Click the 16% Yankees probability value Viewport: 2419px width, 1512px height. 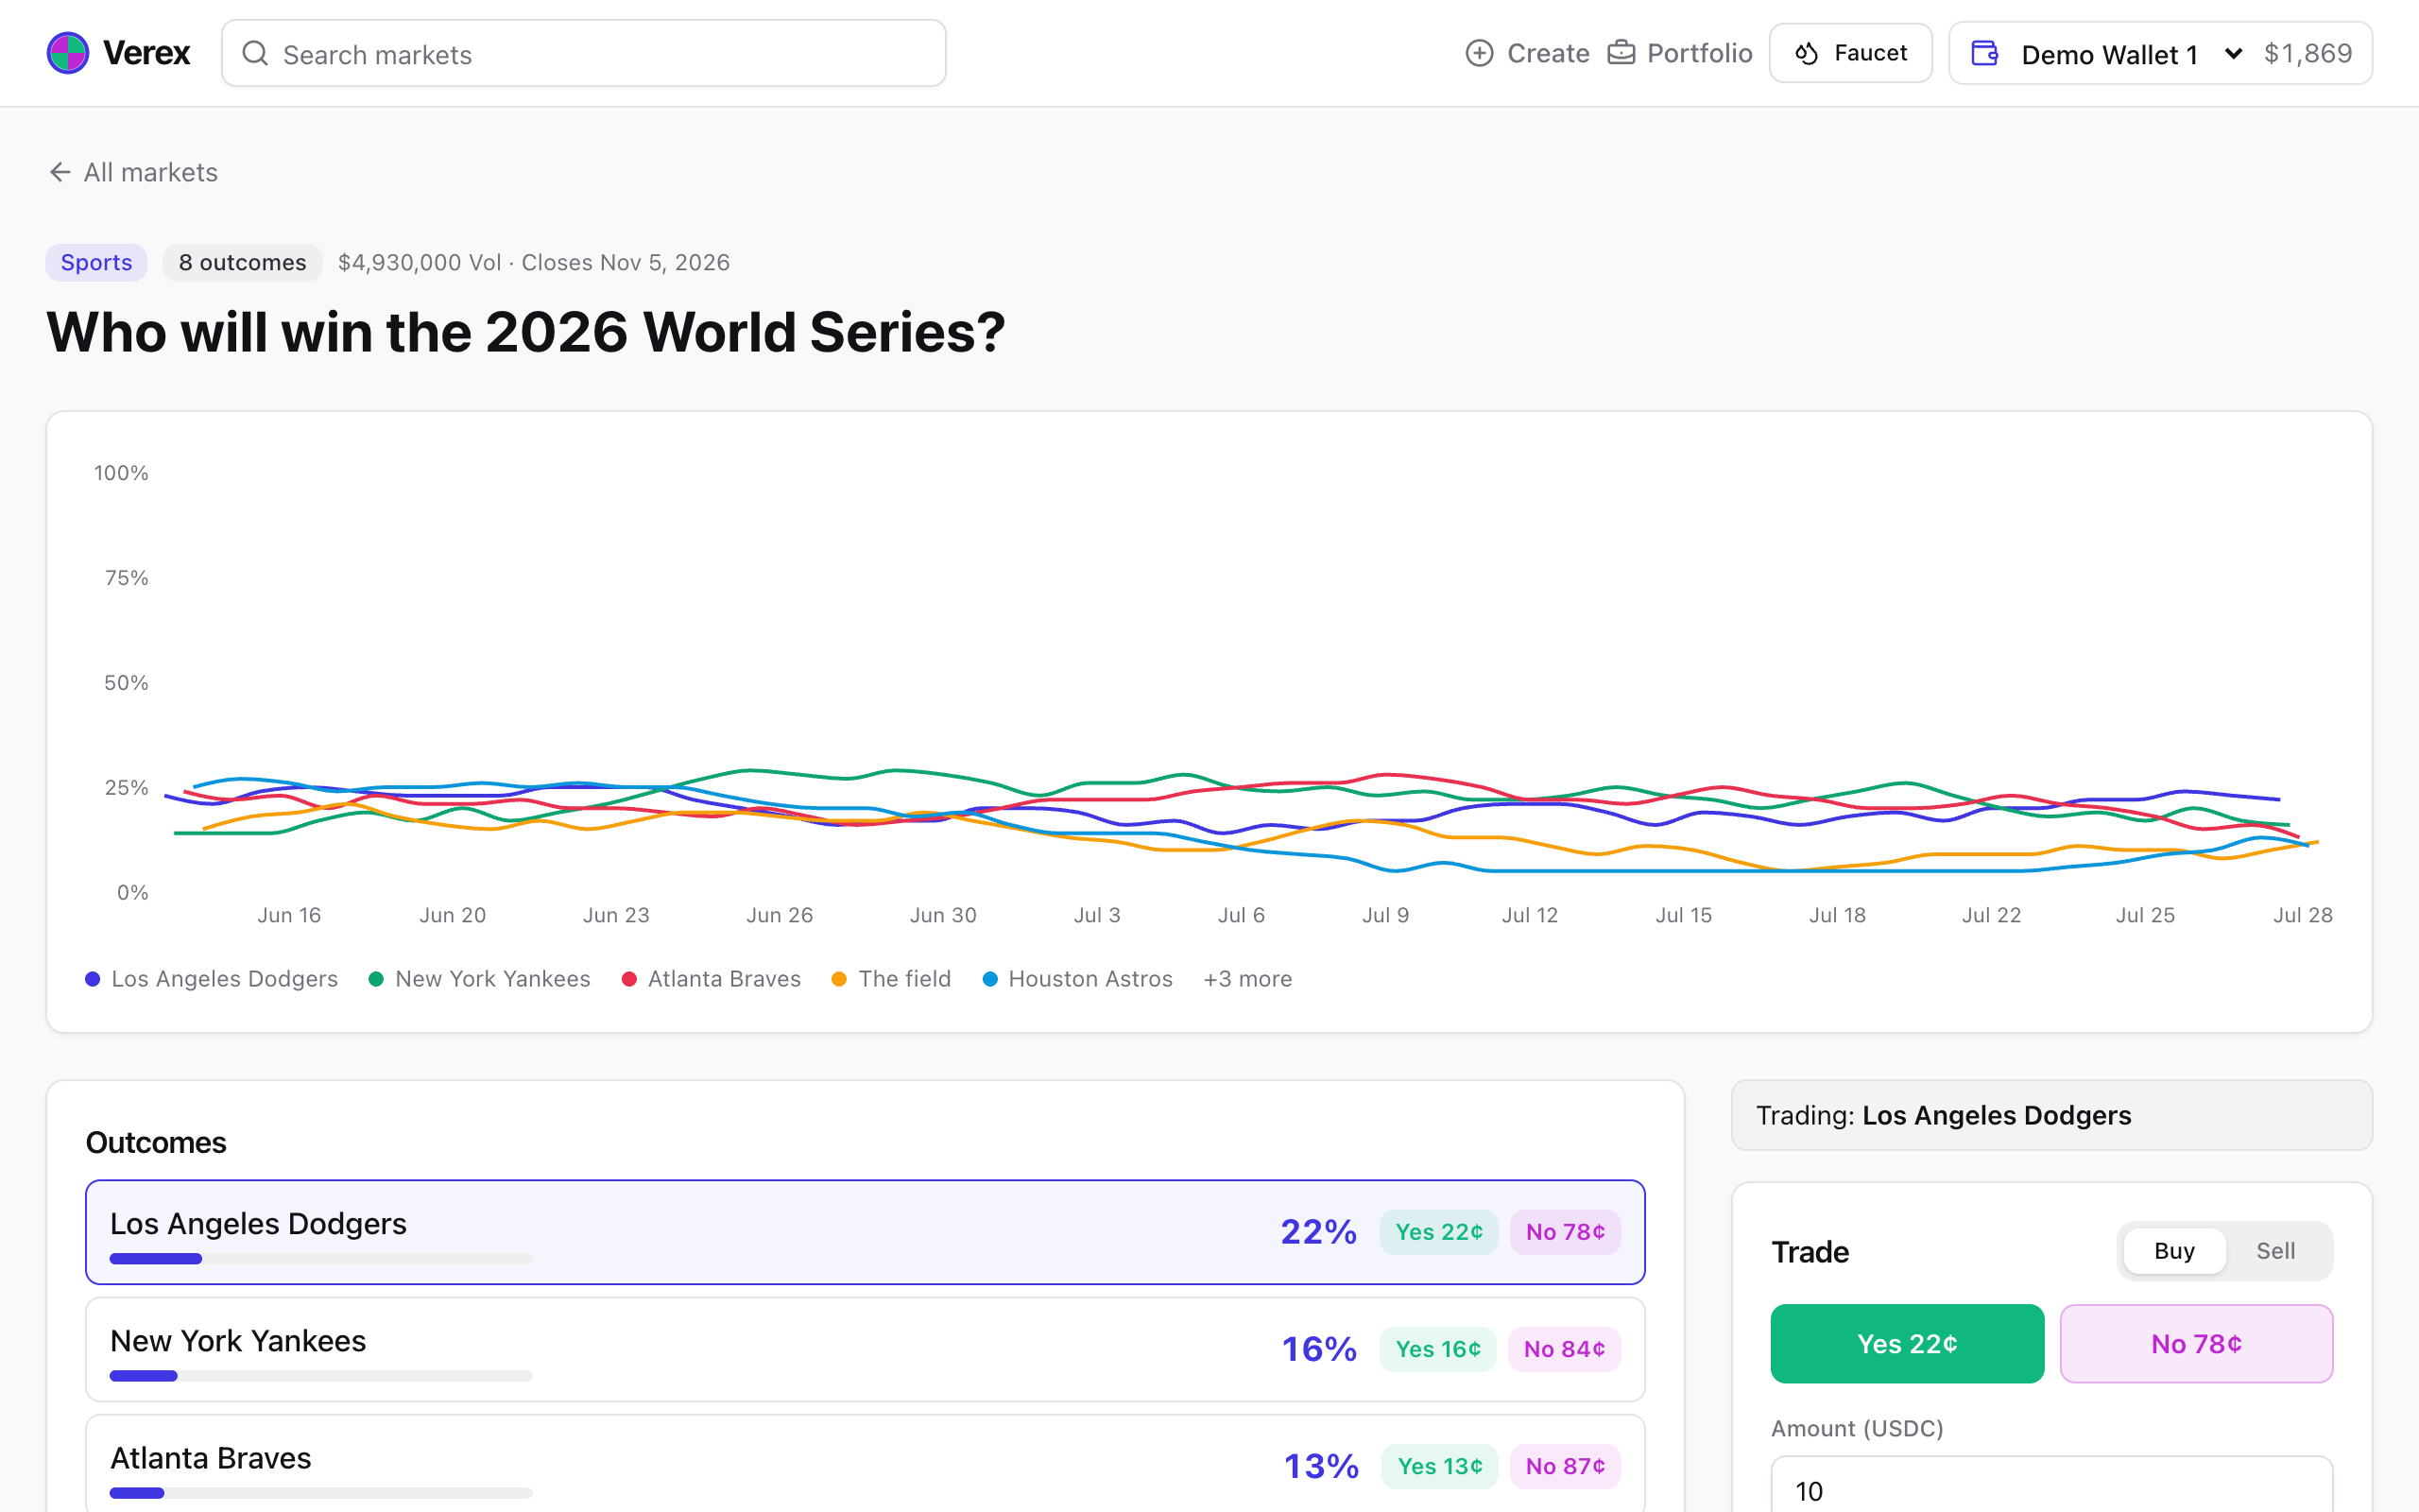1319,1349
